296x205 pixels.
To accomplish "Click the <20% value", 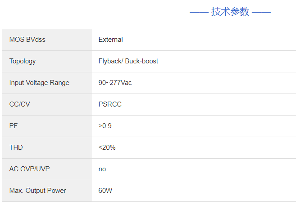I will [107, 147].
